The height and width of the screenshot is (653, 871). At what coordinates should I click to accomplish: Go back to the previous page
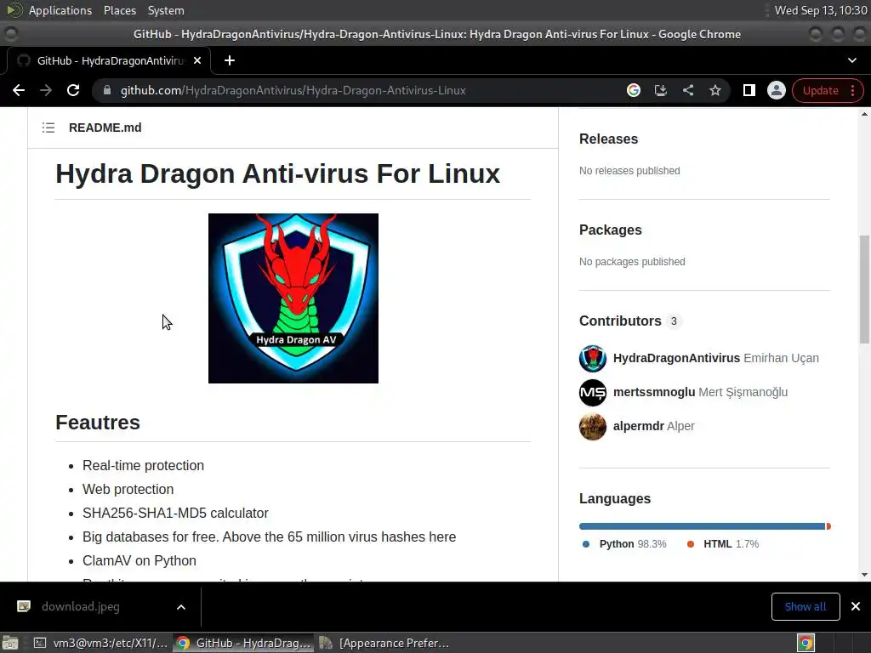(19, 90)
